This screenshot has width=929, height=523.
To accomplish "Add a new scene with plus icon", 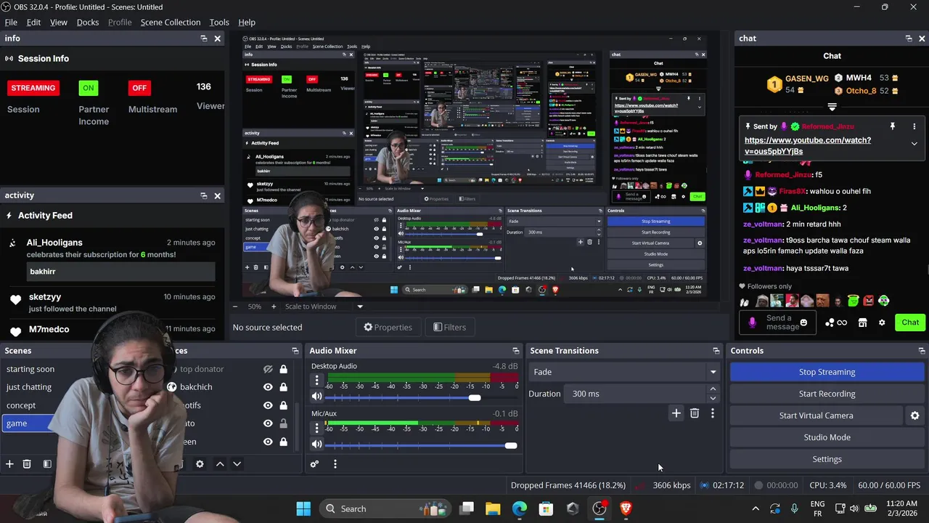I will coord(9,463).
